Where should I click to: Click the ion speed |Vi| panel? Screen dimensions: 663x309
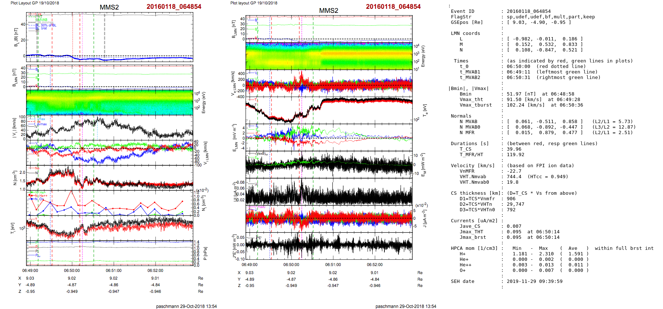pyautogui.click(x=110, y=127)
